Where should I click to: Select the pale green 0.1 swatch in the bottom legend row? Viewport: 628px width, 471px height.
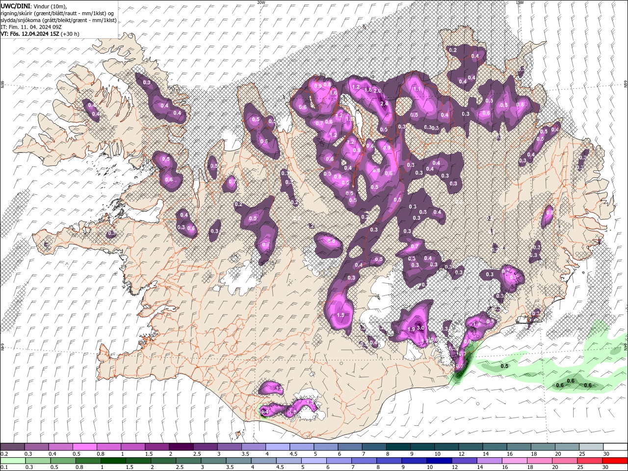click(13, 460)
